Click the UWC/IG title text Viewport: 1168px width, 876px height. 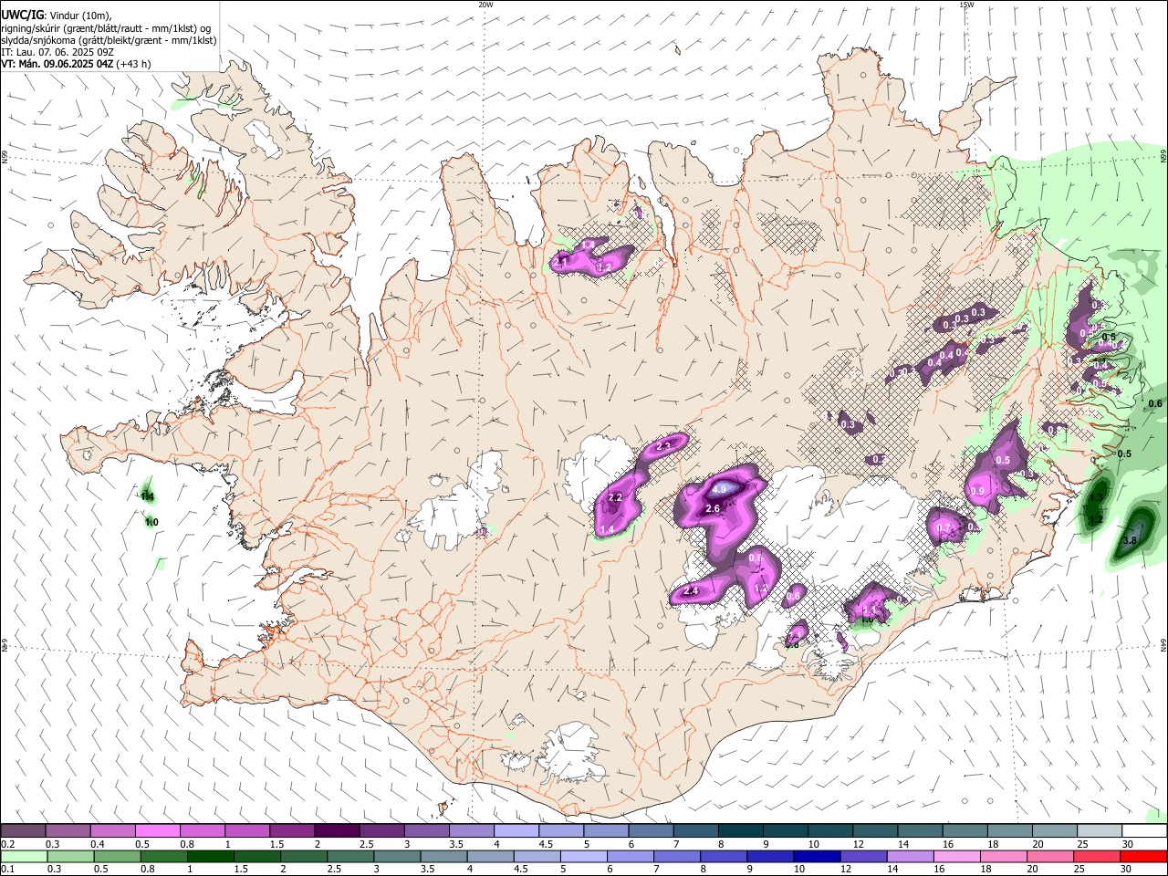[22, 15]
